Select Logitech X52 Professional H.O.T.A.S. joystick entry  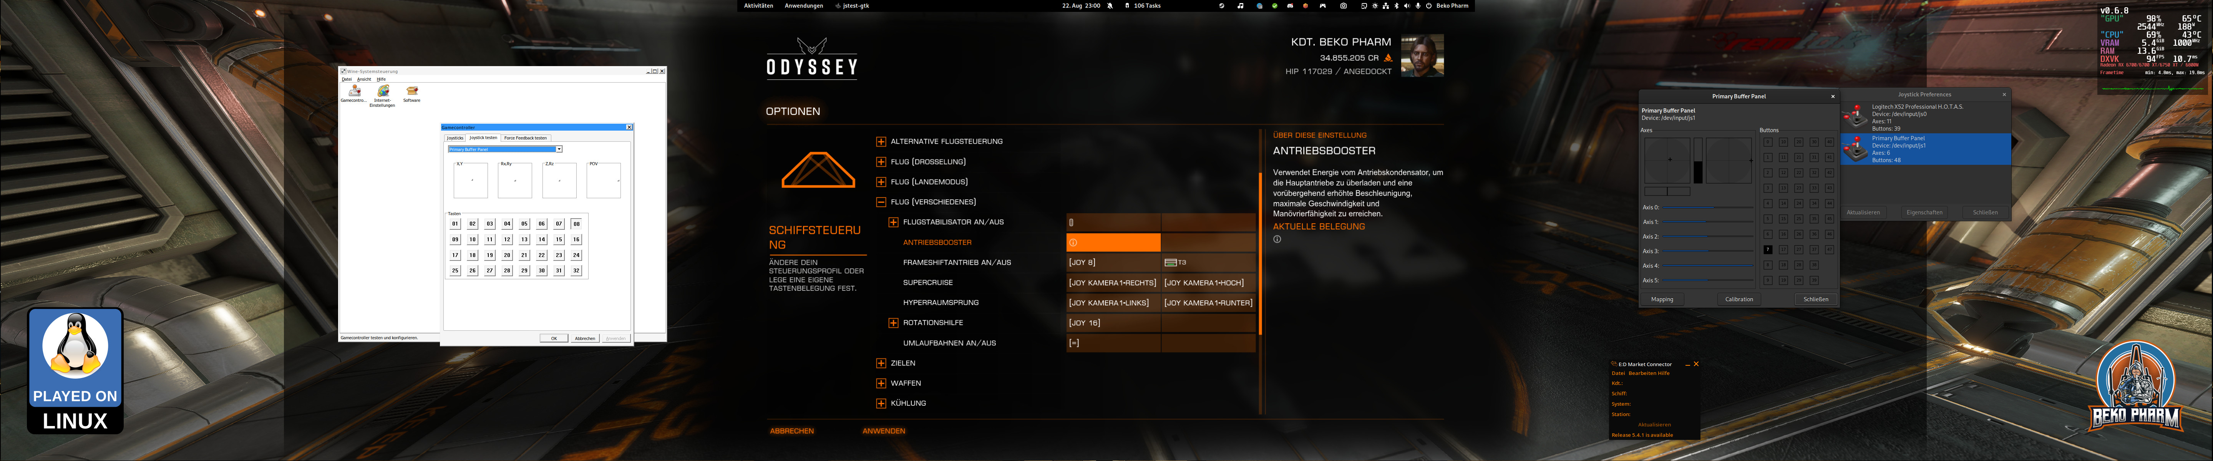point(1925,118)
